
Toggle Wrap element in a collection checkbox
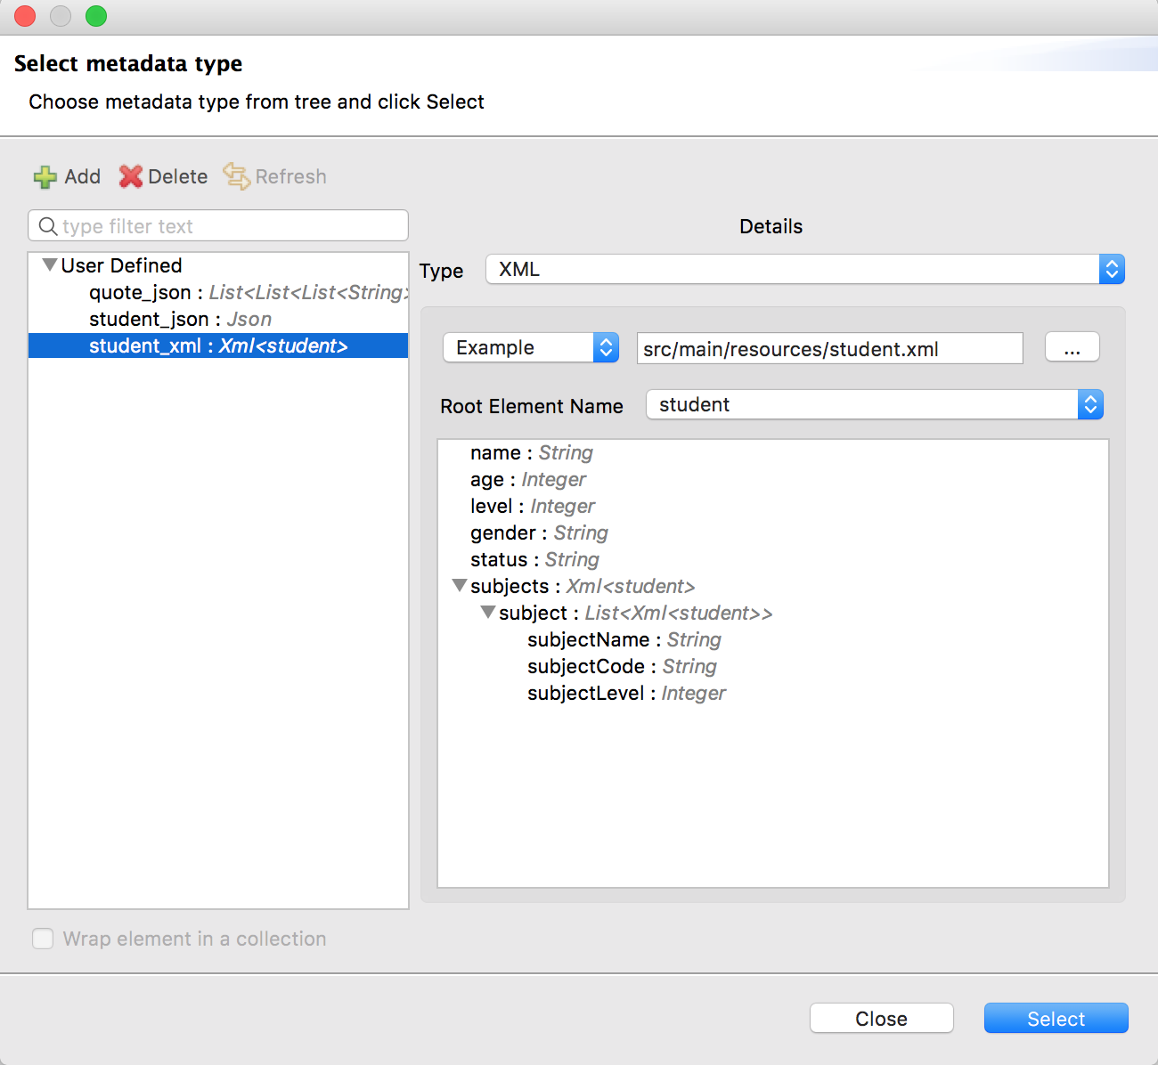(x=43, y=939)
